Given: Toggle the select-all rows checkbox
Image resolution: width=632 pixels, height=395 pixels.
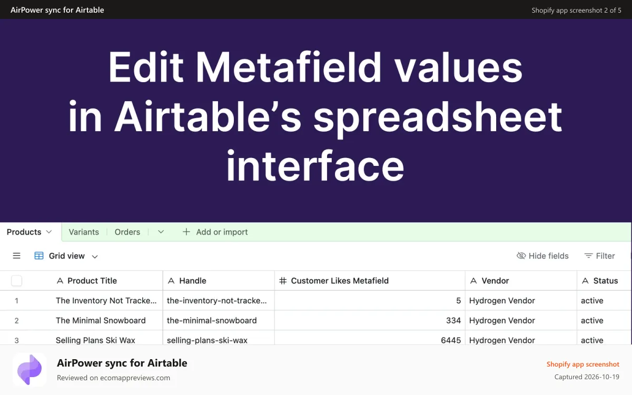Looking at the screenshot, I should coord(17,281).
